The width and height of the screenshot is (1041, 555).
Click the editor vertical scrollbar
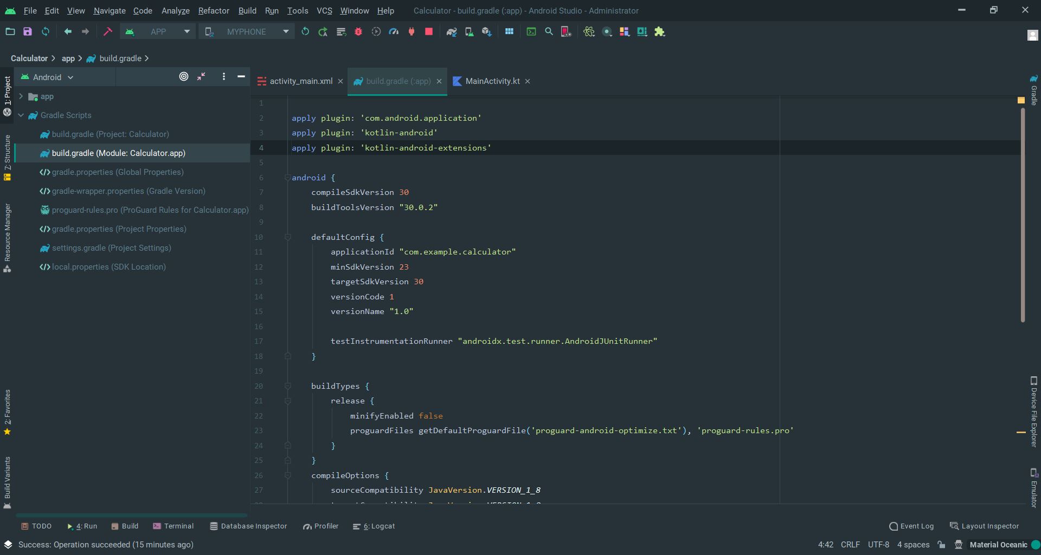click(1023, 217)
